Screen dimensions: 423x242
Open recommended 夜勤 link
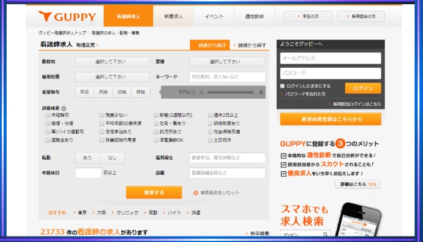(153, 213)
